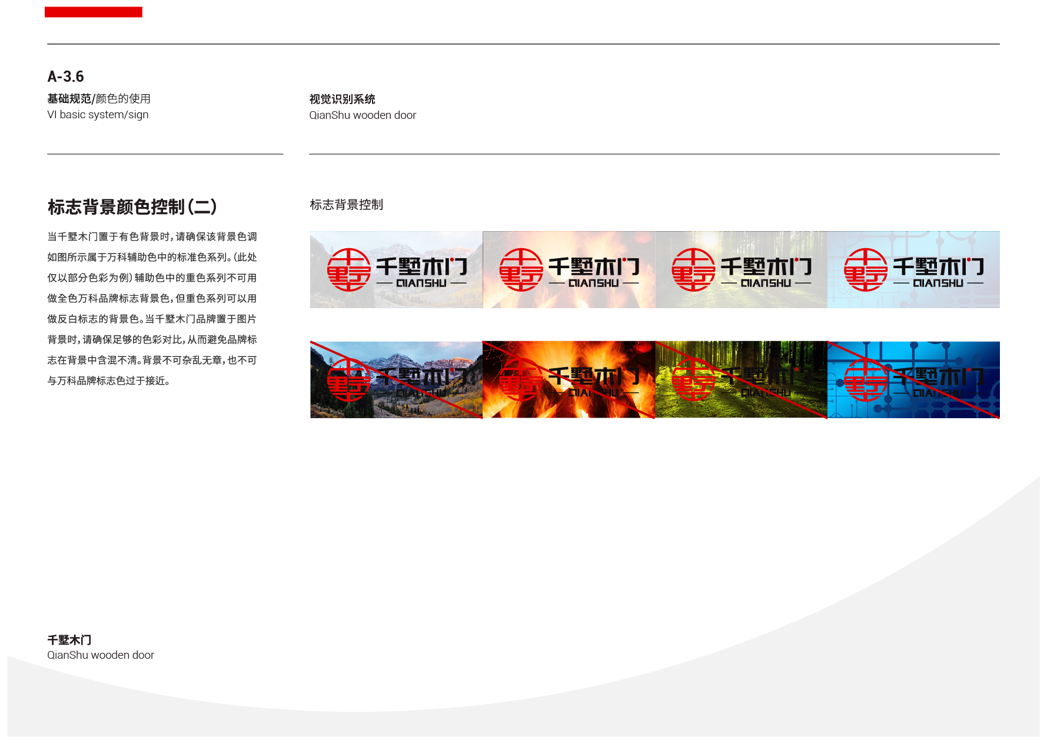Select the line starting "如图所示属于万科辅助色"
This screenshot has width=1047, height=744.
[x=152, y=257]
